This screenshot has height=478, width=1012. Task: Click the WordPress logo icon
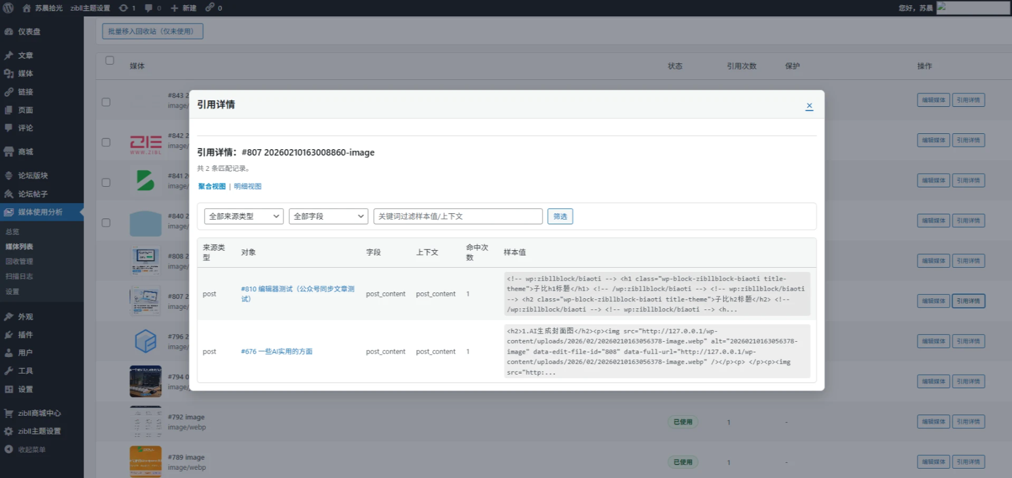[x=8, y=8]
